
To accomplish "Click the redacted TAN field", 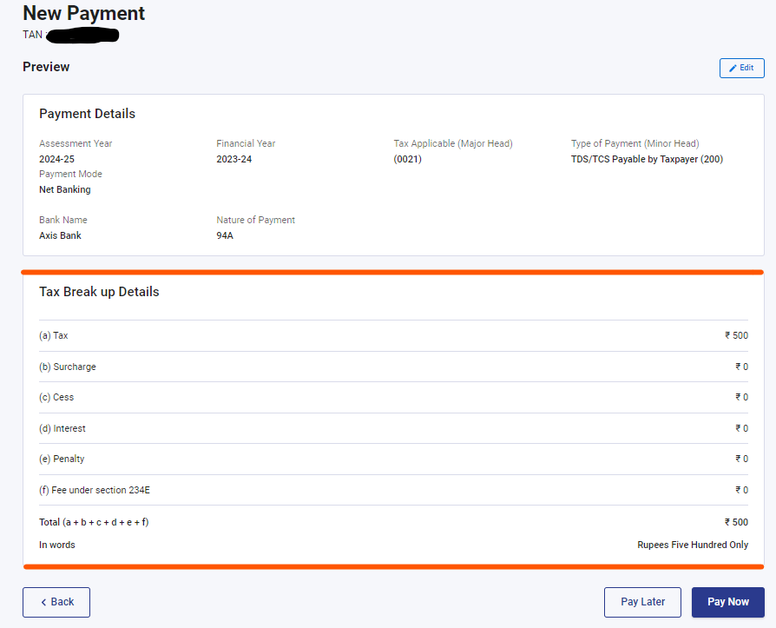I will pyautogui.click(x=82, y=35).
